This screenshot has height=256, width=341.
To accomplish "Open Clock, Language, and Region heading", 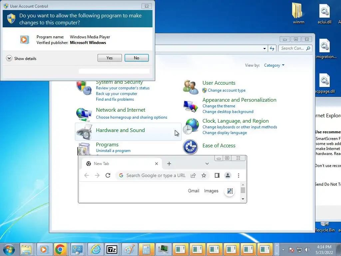I will (x=235, y=121).
